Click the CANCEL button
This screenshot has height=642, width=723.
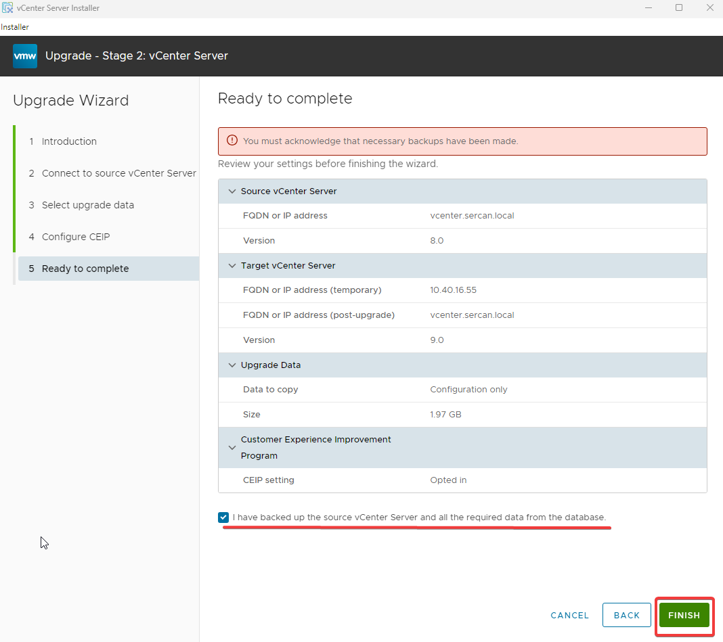[x=569, y=615]
